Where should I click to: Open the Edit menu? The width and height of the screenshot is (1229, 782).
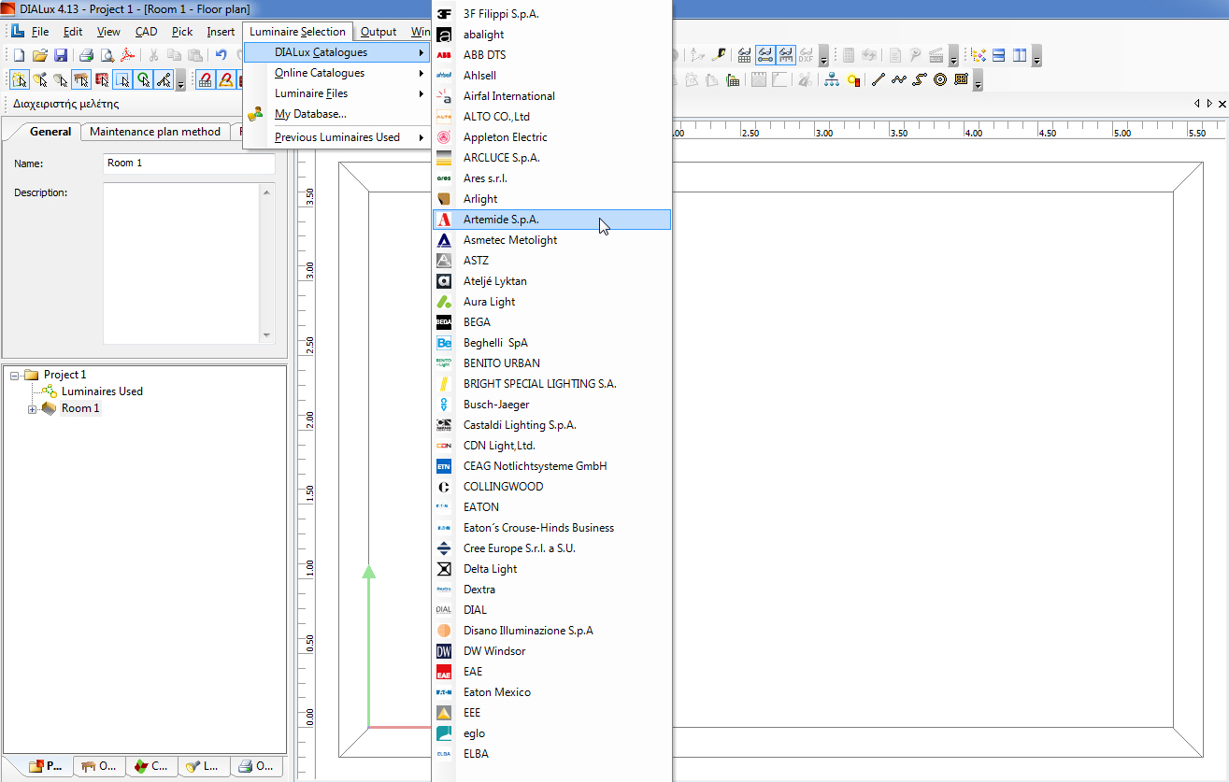[73, 32]
